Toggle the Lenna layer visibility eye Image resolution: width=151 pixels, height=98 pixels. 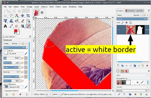119,30
